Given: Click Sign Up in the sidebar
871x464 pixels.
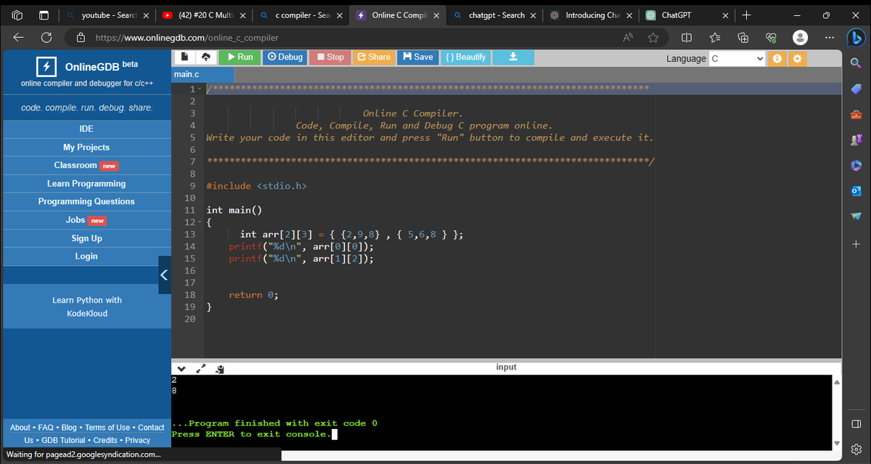Looking at the screenshot, I should coord(86,238).
